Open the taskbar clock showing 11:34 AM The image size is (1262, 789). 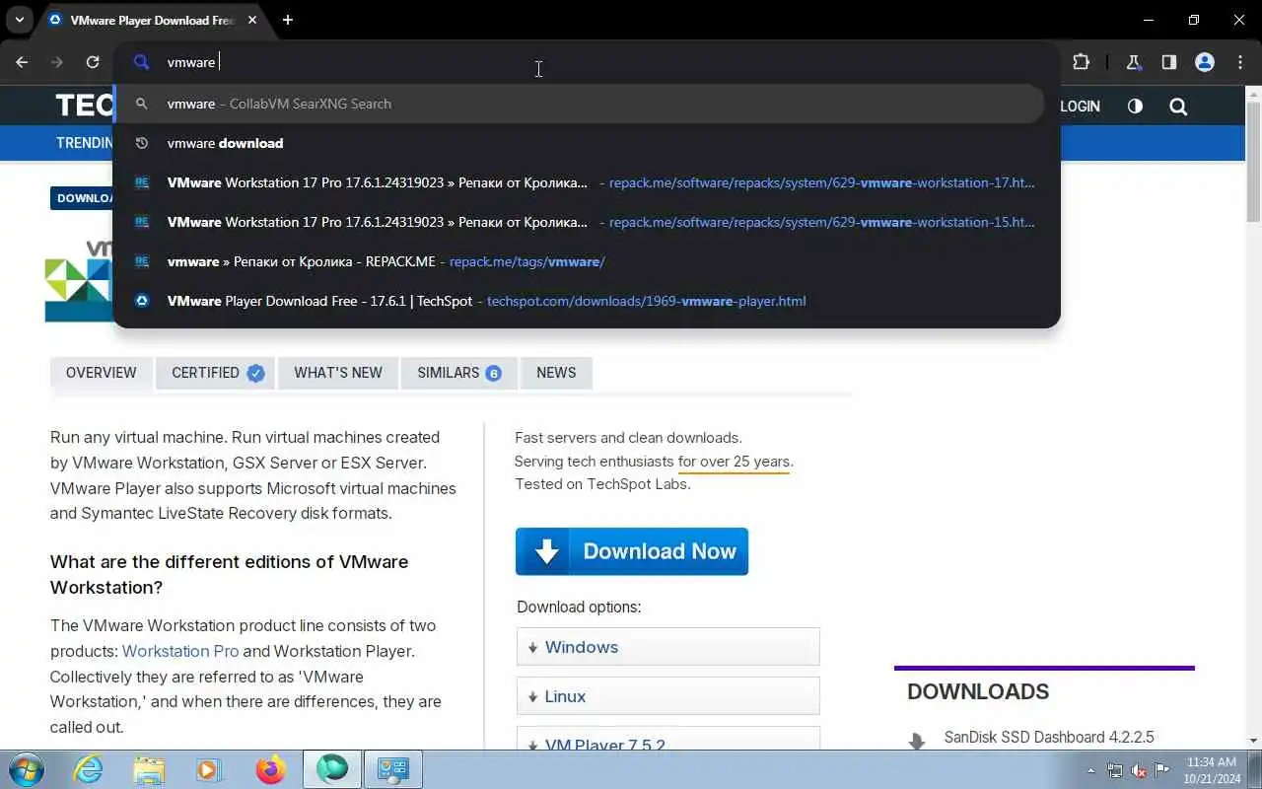[1212, 769]
